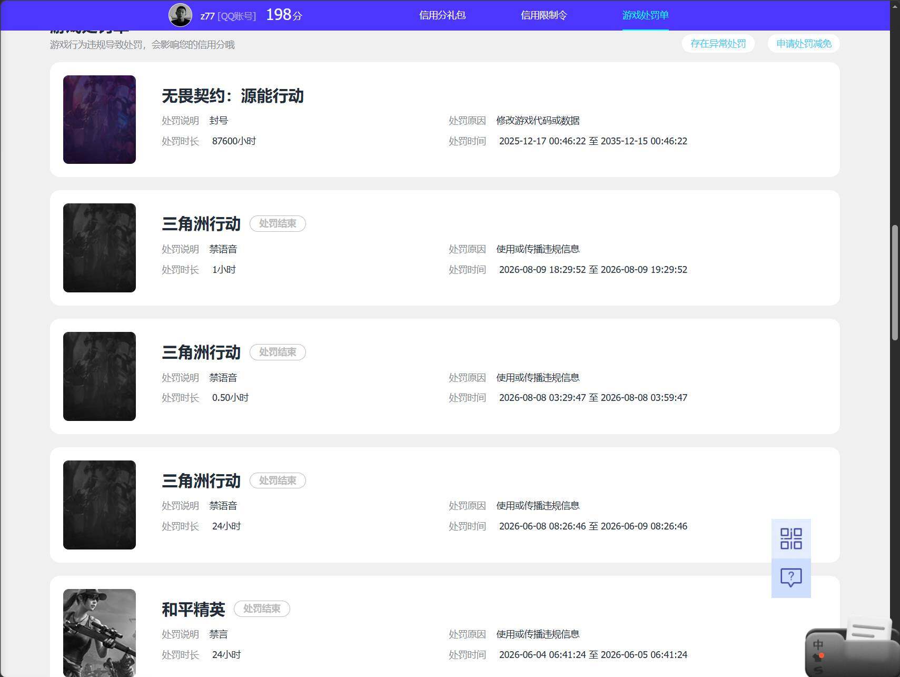Click the cover image of the 0.50小时 三角洲行动 card
This screenshot has width=900, height=677.
point(100,376)
